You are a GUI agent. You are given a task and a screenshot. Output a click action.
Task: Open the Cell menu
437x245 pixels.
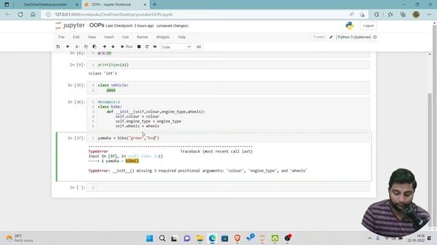click(x=126, y=37)
